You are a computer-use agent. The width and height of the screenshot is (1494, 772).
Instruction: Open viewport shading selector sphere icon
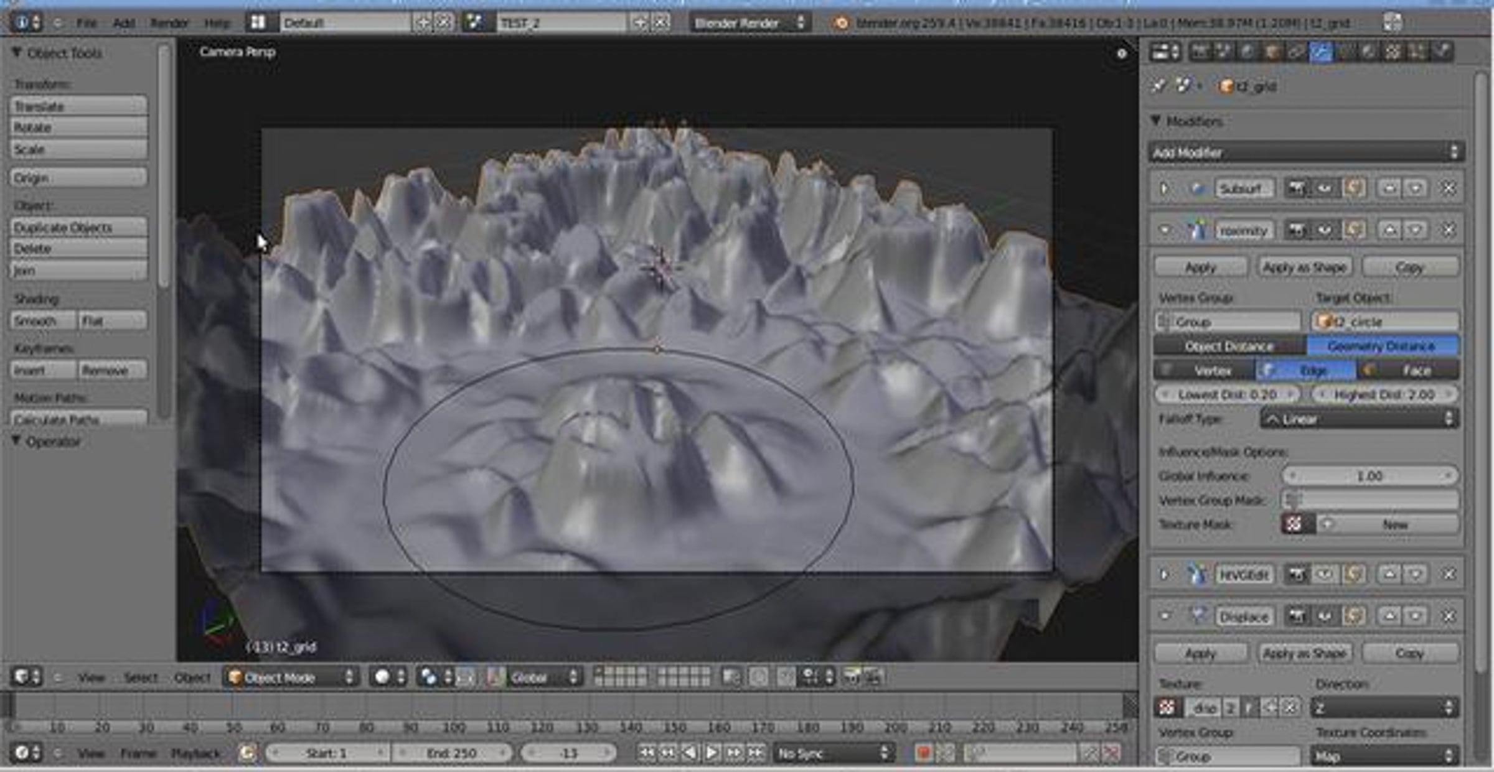[x=383, y=677]
